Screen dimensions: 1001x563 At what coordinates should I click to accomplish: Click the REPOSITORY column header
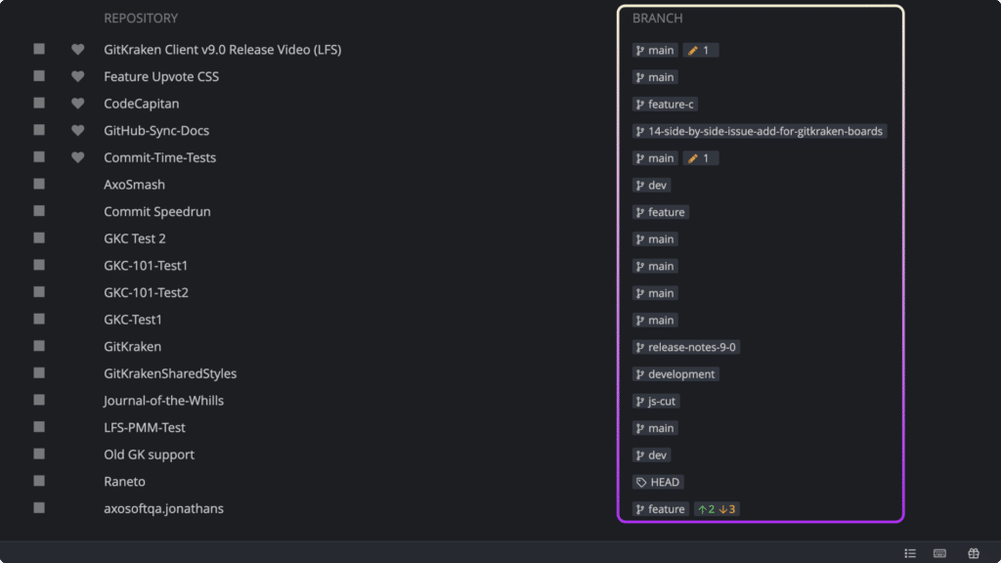pyautogui.click(x=141, y=18)
